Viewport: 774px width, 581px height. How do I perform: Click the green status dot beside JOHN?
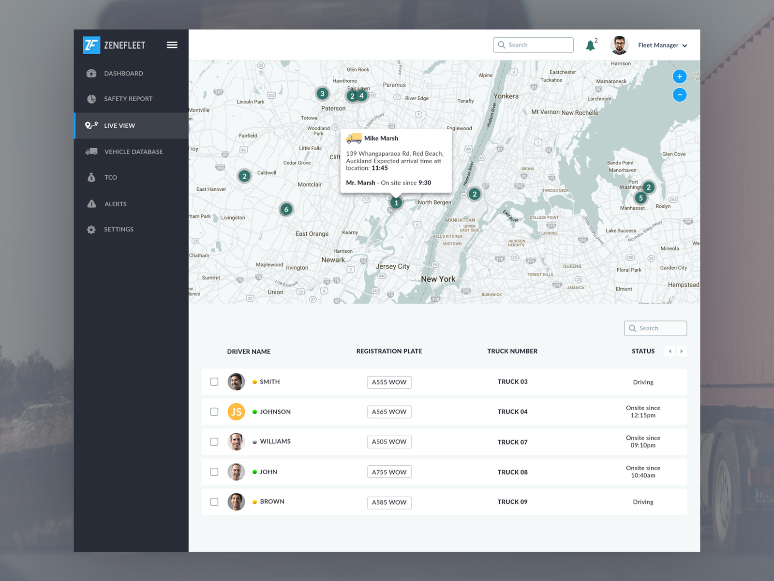254,472
